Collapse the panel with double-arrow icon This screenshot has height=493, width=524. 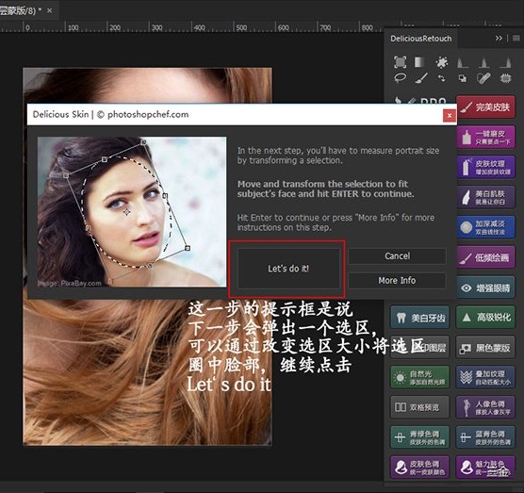pos(499,38)
